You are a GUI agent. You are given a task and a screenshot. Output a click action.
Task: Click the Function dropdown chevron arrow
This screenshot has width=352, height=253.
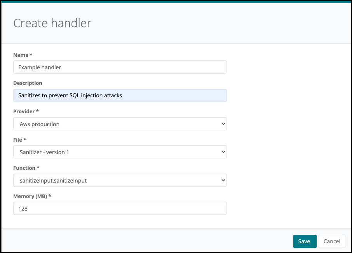(223, 180)
